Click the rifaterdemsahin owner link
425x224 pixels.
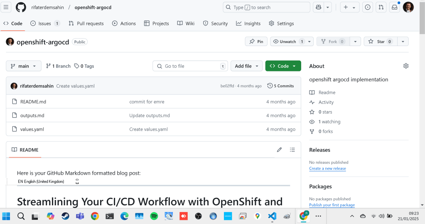[x=47, y=7]
